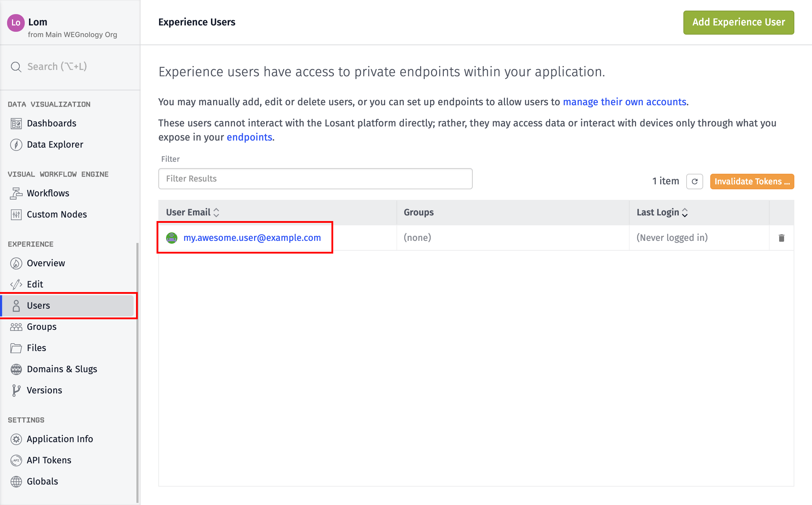Image resolution: width=812 pixels, height=505 pixels.
Task: Click the Edit code icon
Action: [x=16, y=285]
